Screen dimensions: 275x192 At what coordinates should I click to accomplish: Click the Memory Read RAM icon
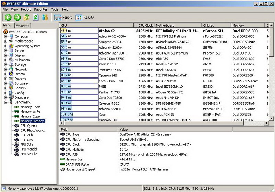click(17, 107)
